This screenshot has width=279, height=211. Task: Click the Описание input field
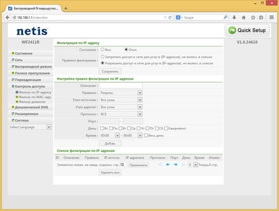pos(121,85)
